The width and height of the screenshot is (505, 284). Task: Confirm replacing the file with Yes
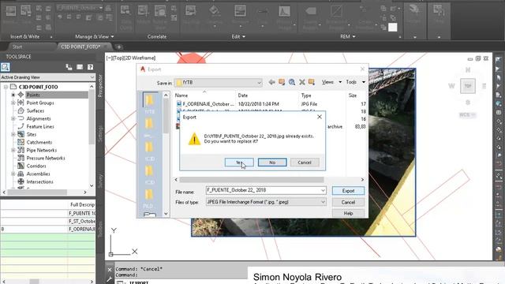click(x=239, y=163)
